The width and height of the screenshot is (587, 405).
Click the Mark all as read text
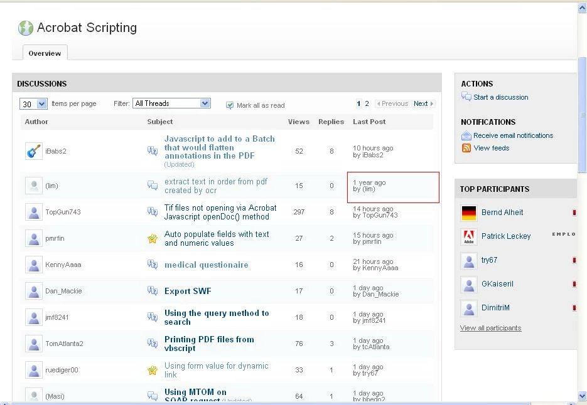click(x=261, y=105)
